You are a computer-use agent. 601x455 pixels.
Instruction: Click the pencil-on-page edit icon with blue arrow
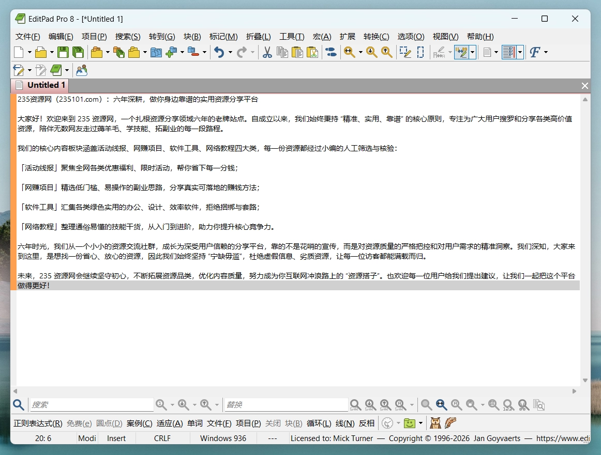pos(19,70)
